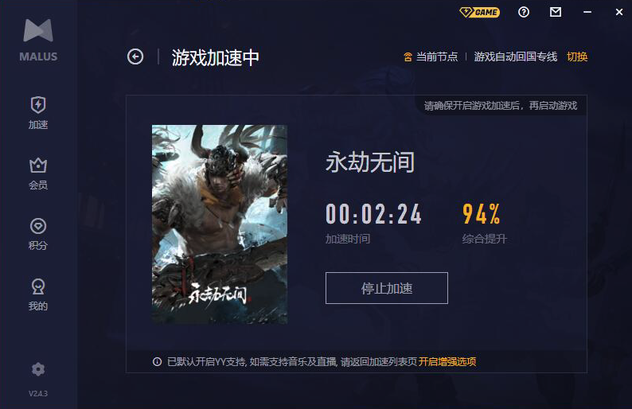This screenshot has width=632, height=409.
Task: Close the MALUS window
Action: (x=619, y=12)
